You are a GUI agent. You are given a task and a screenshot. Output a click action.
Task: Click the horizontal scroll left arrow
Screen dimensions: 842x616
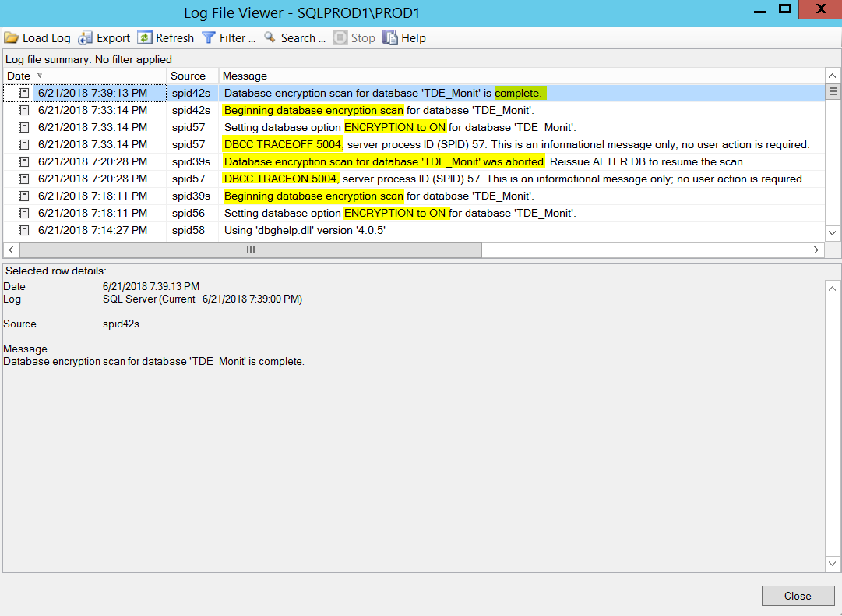pos(11,250)
